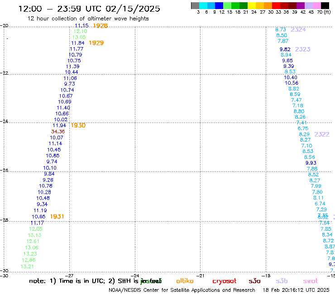
Task: Click the 9.73 wave height reading
Action: (x=69, y=84)
